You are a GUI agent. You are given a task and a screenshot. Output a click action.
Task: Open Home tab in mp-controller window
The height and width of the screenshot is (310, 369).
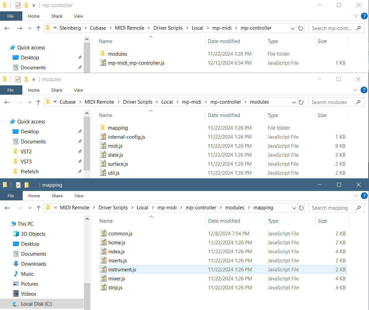pyautogui.click(x=34, y=16)
